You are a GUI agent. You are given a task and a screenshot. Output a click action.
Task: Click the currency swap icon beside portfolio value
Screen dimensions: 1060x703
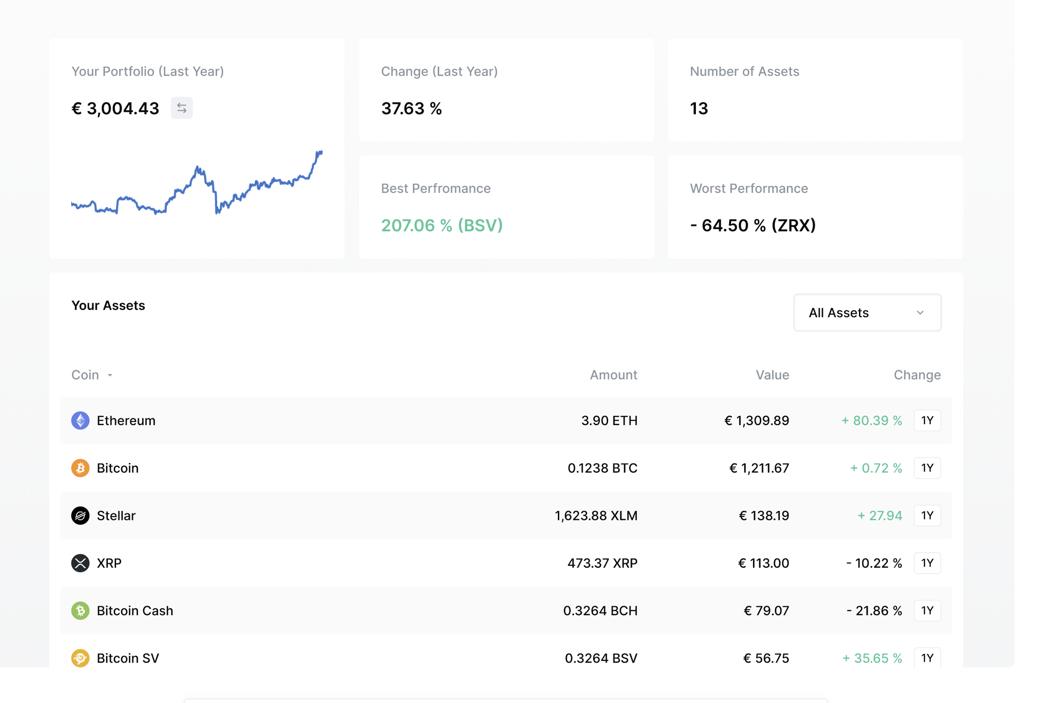(181, 108)
